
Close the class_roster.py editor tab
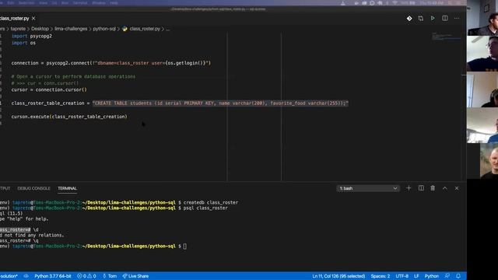coord(33,19)
